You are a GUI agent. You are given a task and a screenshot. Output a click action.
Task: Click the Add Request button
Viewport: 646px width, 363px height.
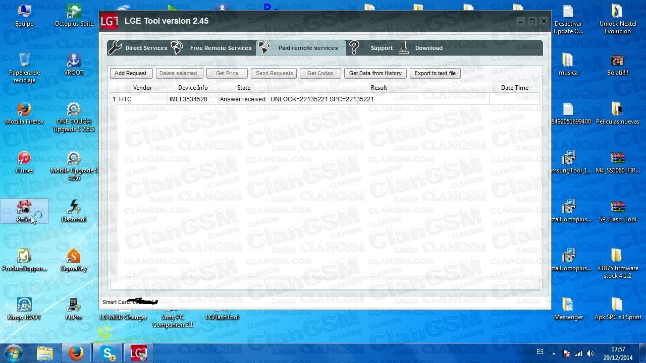tap(131, 73)
